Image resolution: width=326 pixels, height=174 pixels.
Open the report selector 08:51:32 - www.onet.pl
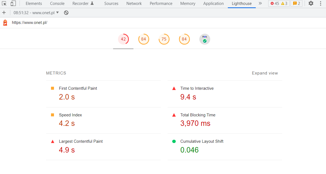pyautogui.click(x=36, y=13)
